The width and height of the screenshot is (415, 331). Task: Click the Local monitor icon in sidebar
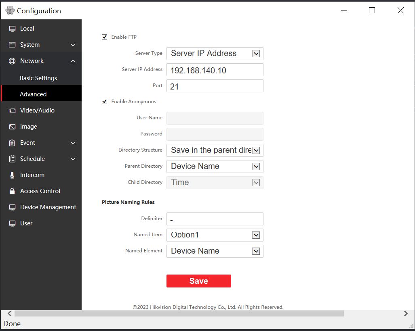[12, 29]
